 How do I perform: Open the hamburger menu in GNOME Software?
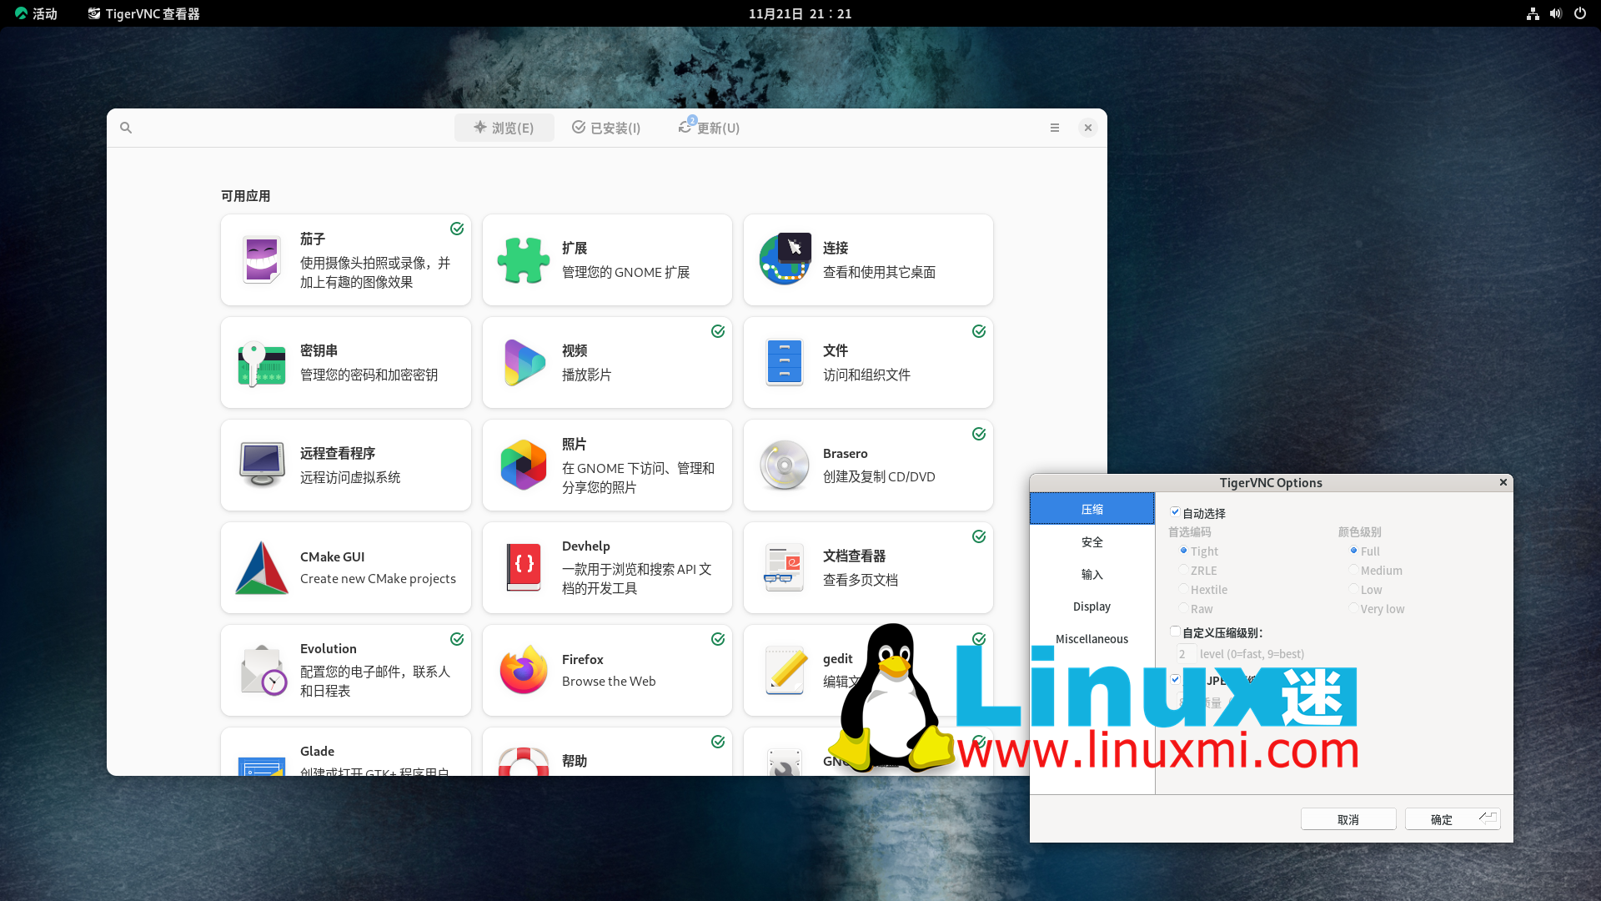[x=1055, y=128]
